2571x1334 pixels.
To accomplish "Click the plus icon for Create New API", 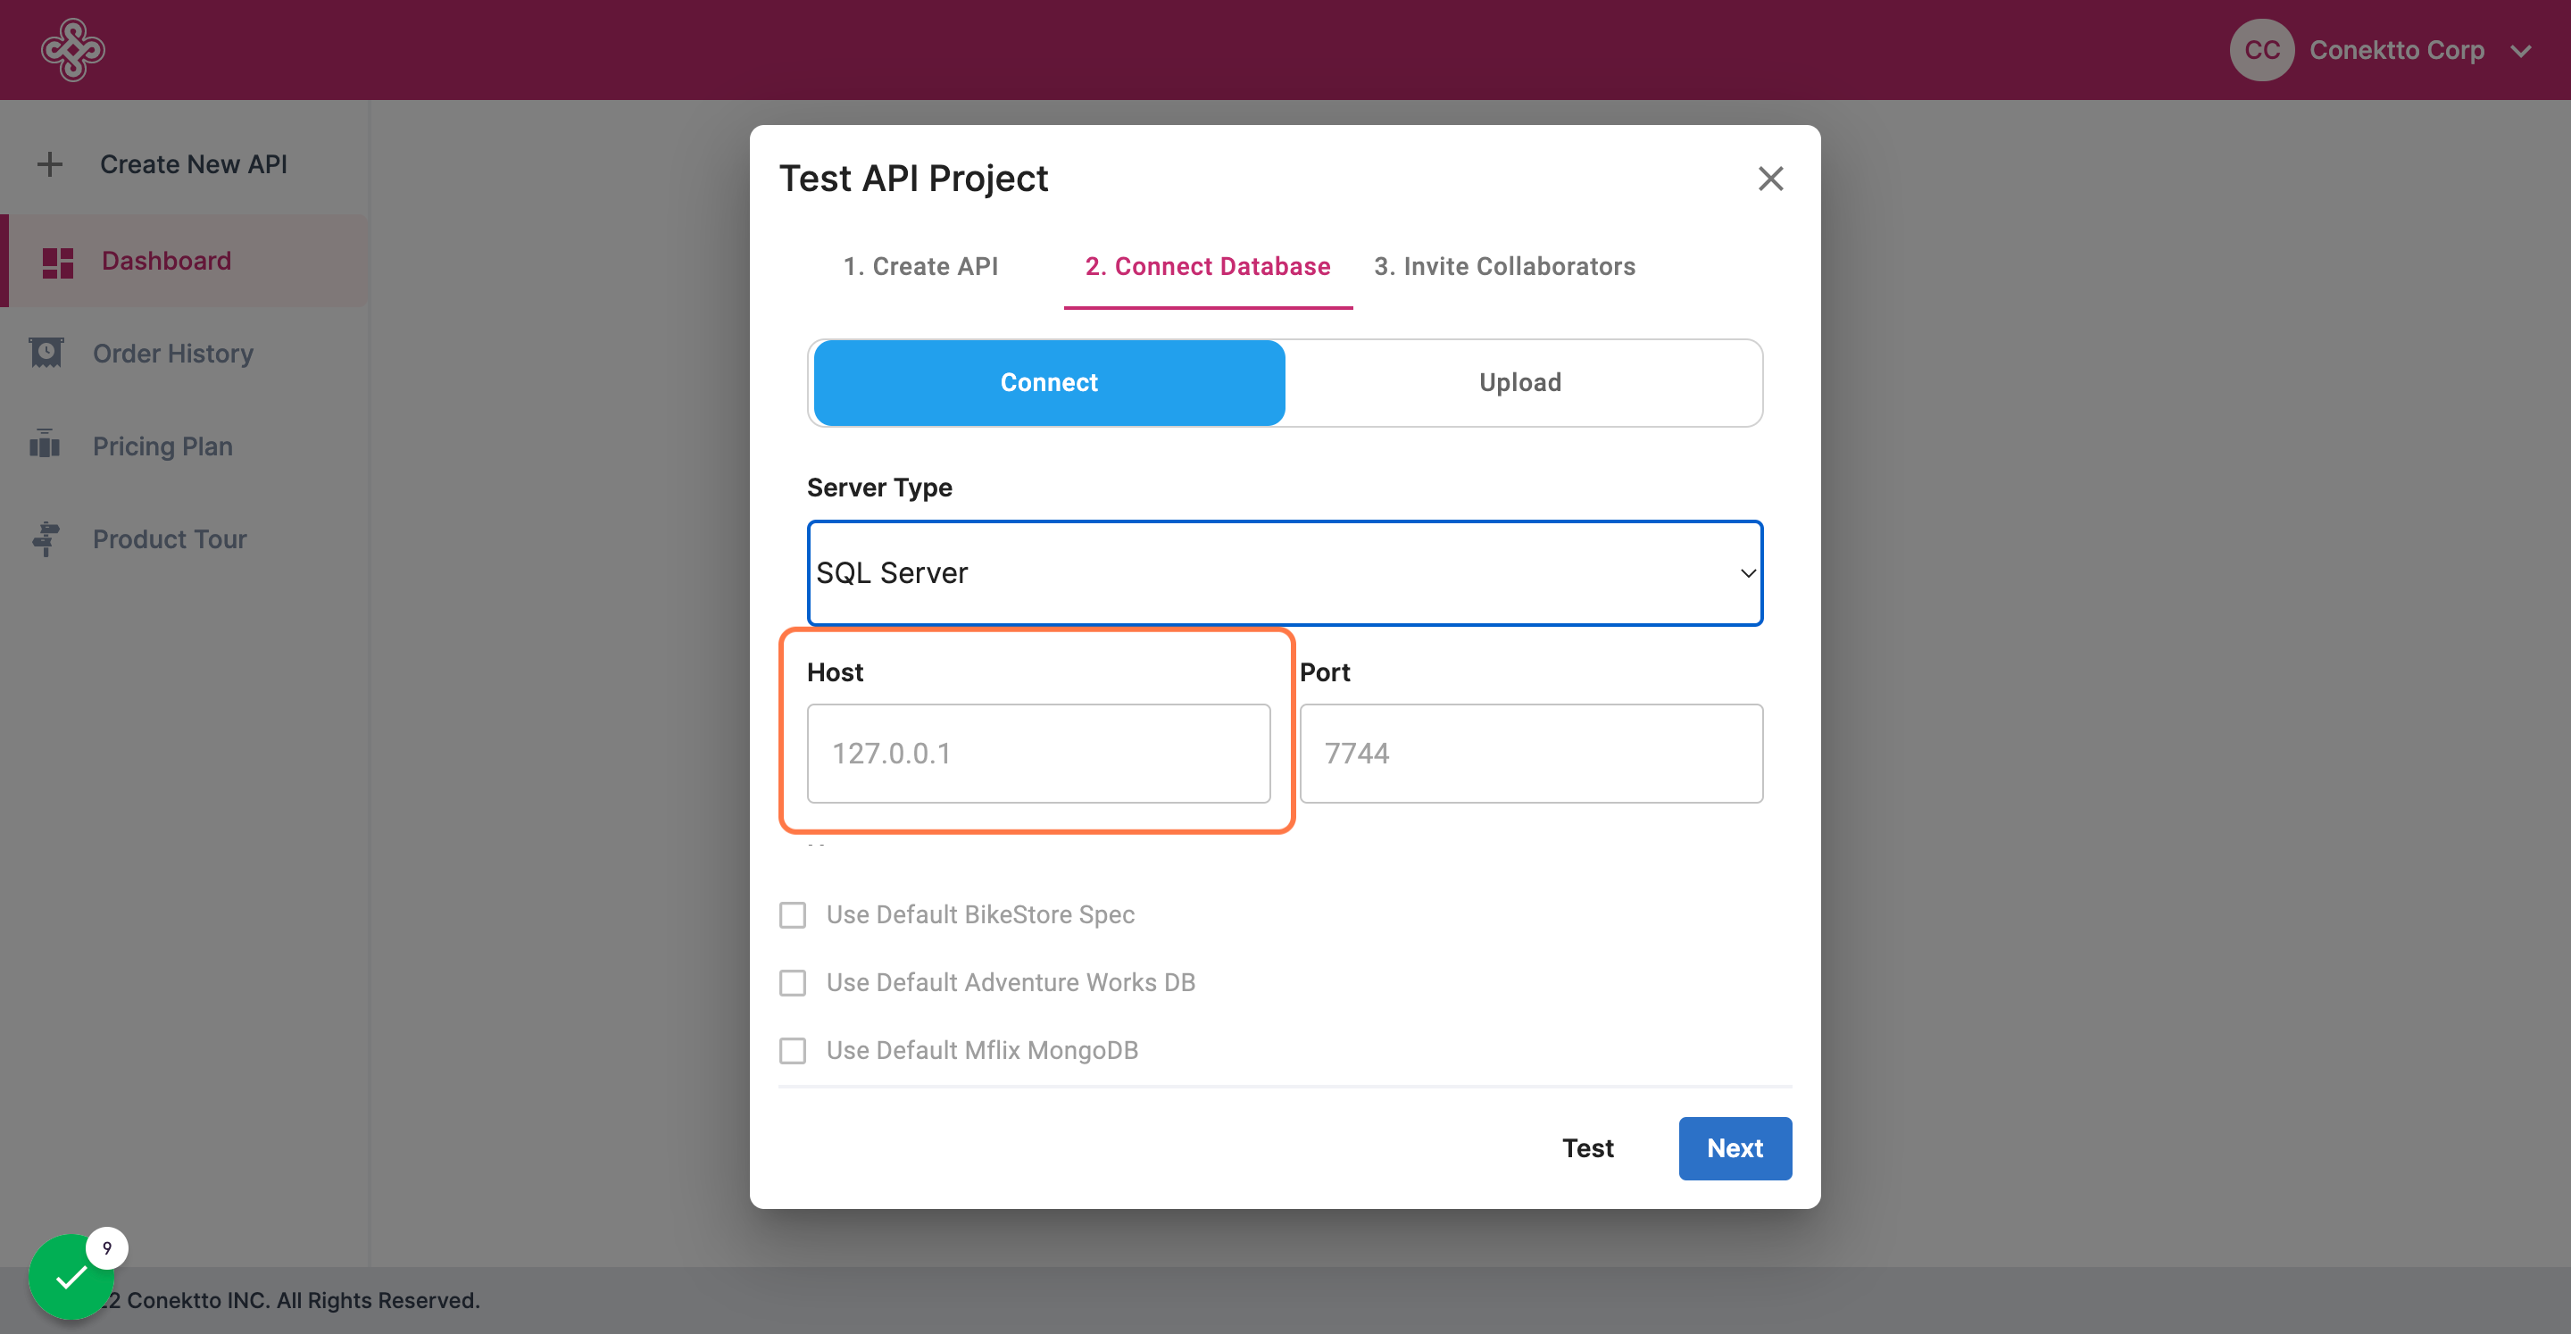I will tap(50, 163).
